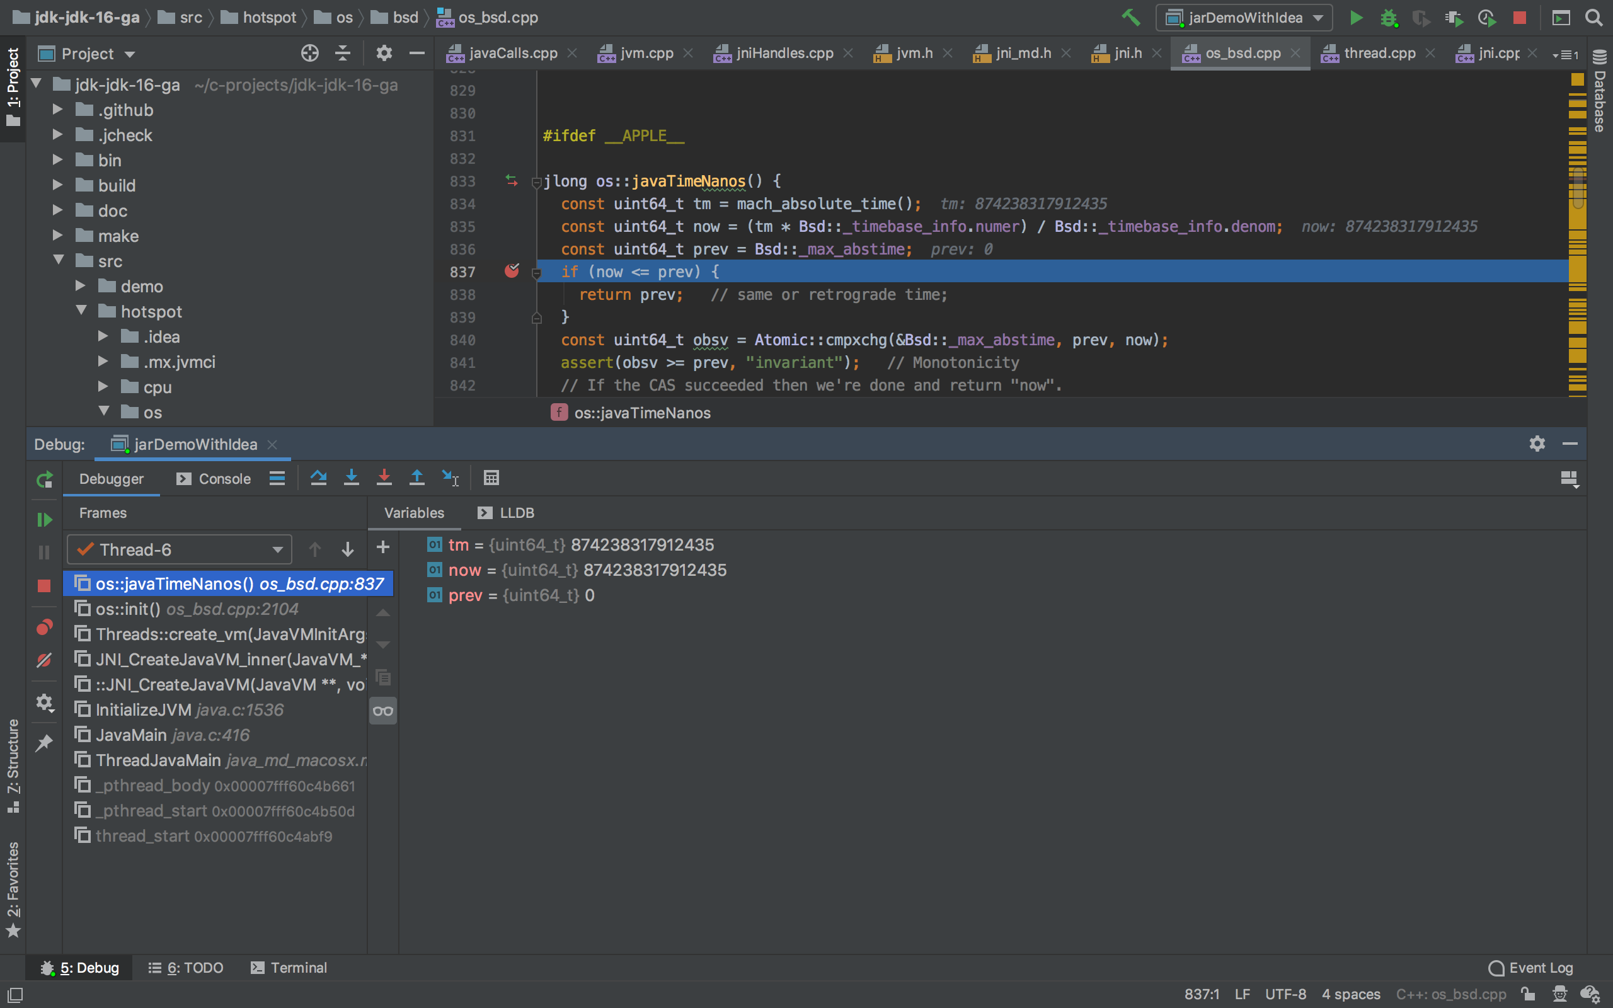Open Terminal tool window button
Image resolution: width=1613 pixels, height=1008 pixels.
point(289,967)
